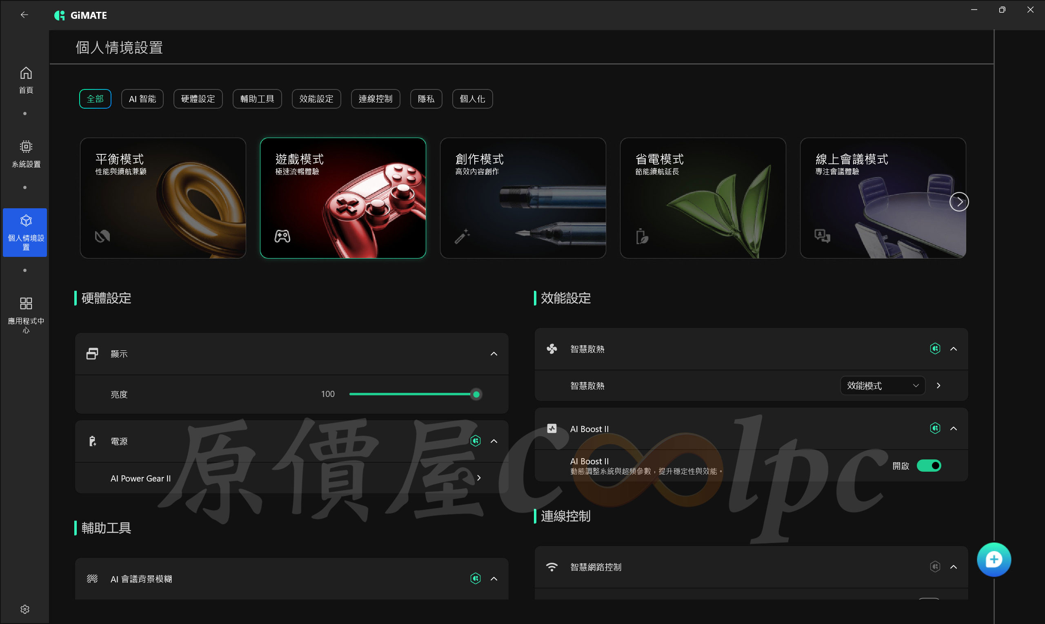Click the AI Boost II icon
1045x624 pixels.
point(552,428)
